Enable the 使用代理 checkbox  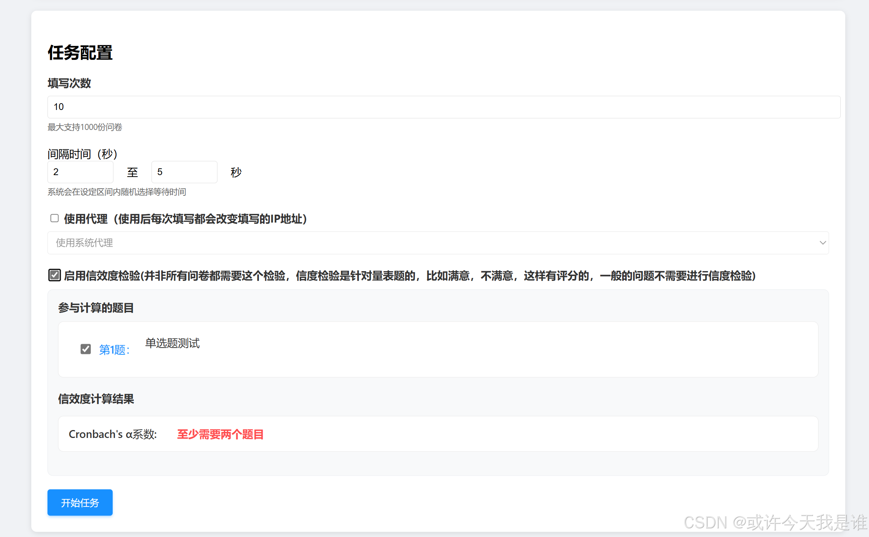(x=55, y=218)
